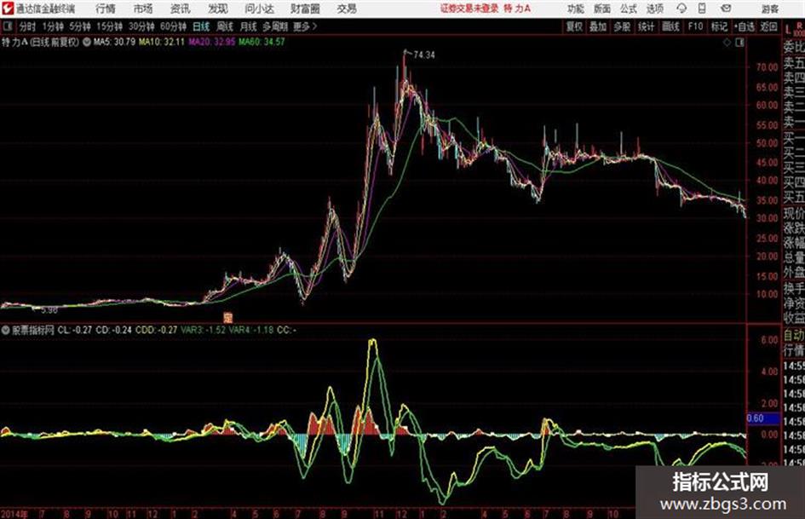Click the CL: -0.27 value label

75,330
